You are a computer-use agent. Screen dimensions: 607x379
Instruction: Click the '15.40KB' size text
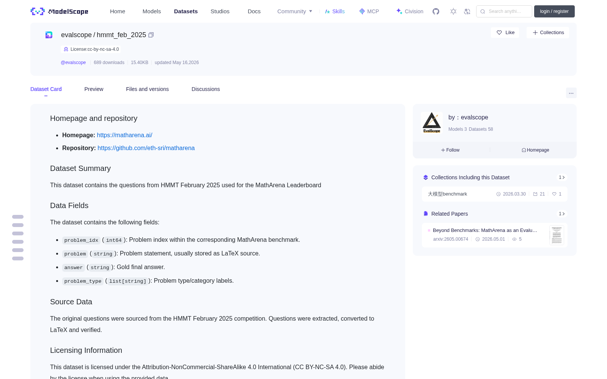click(x=140, y=63)
